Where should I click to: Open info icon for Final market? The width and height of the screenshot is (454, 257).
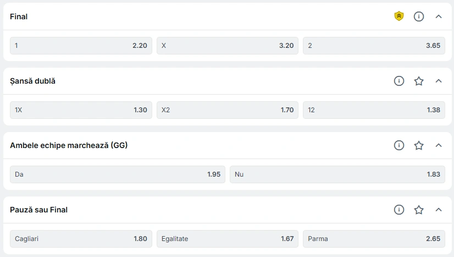coord(418,17)
